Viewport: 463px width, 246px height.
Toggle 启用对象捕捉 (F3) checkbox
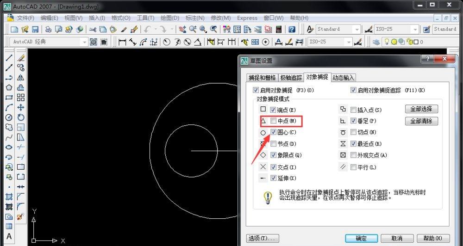point(256,90)
